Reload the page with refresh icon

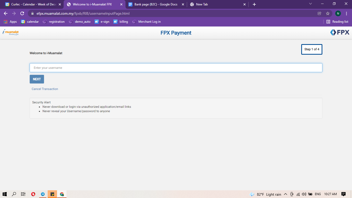click(22, 13)
